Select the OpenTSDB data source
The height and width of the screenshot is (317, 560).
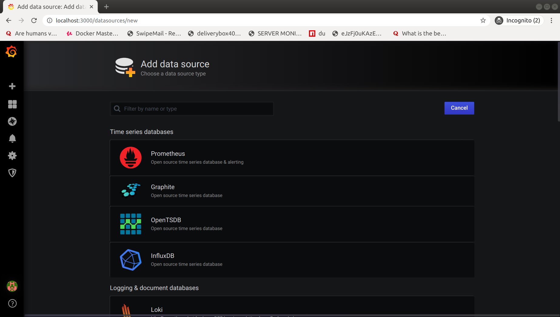click(292, 224)
